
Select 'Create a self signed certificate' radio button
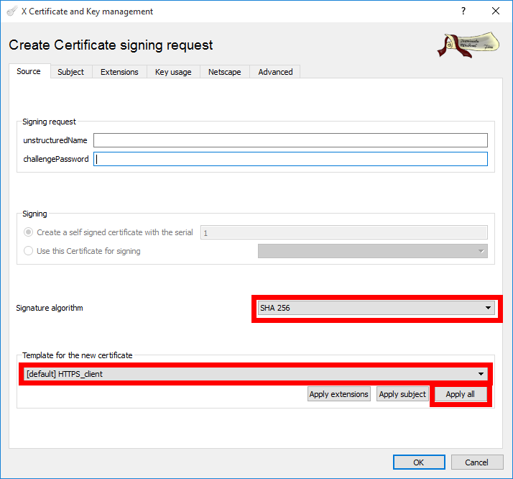point(29,232)
